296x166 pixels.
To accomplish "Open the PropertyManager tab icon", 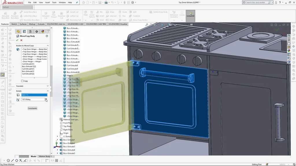I will pyautogui.click(x=24, y=31).
